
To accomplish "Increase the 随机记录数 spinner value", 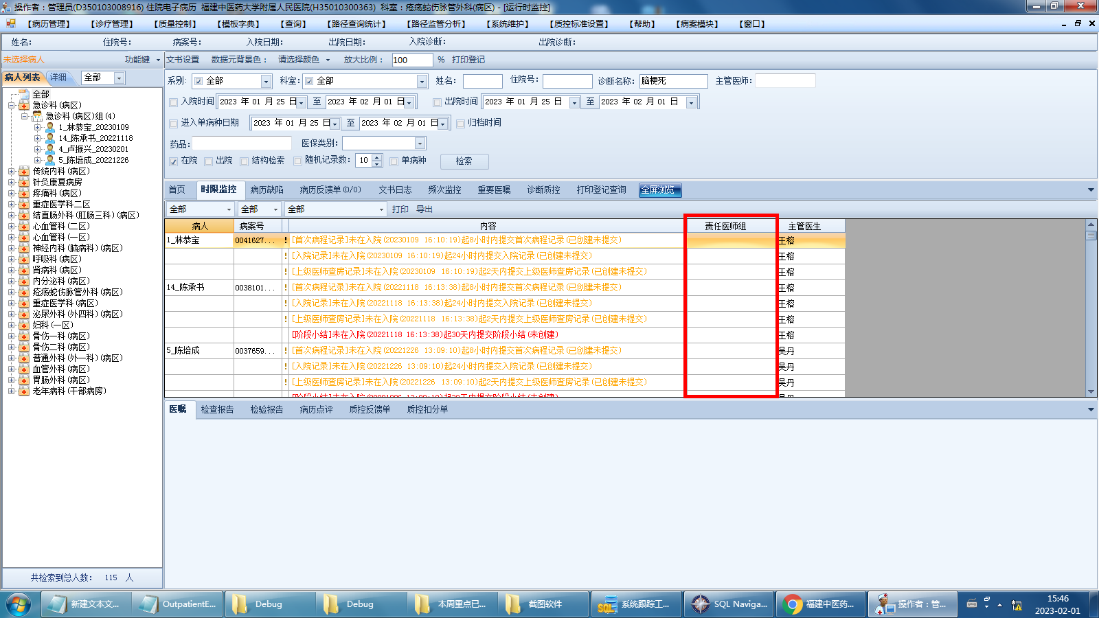I will click(377, 158).
